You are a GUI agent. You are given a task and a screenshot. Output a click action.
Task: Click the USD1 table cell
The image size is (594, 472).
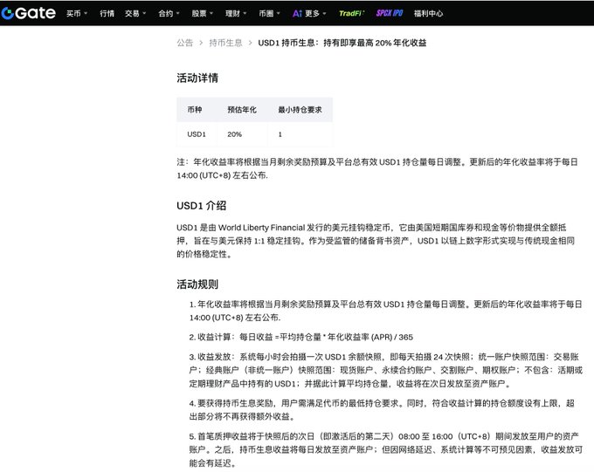click(197, 134)
